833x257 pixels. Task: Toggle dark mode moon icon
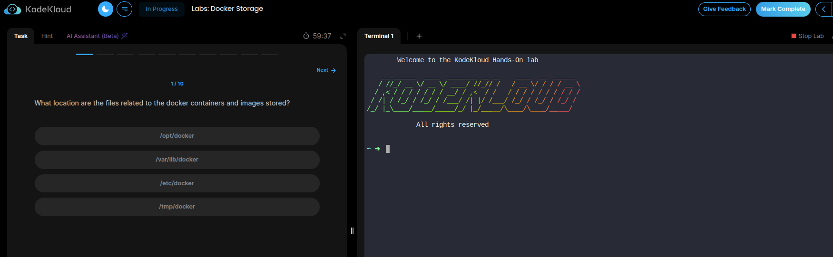tap(106, 9)
